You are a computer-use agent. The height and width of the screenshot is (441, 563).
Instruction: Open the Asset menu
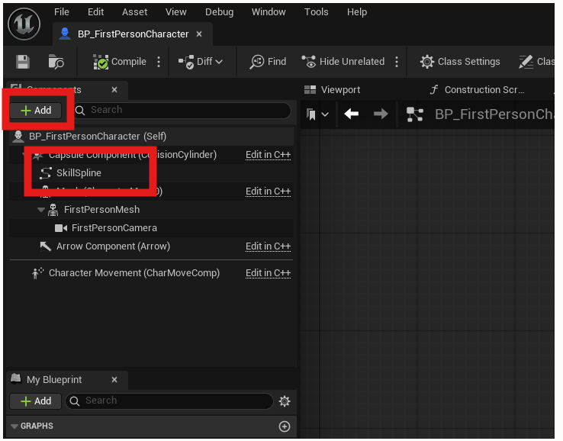(135, 12)
